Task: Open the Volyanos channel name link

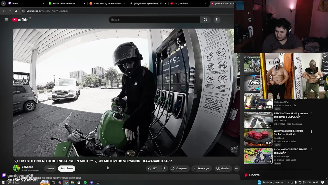Action: tap(27, 167)
